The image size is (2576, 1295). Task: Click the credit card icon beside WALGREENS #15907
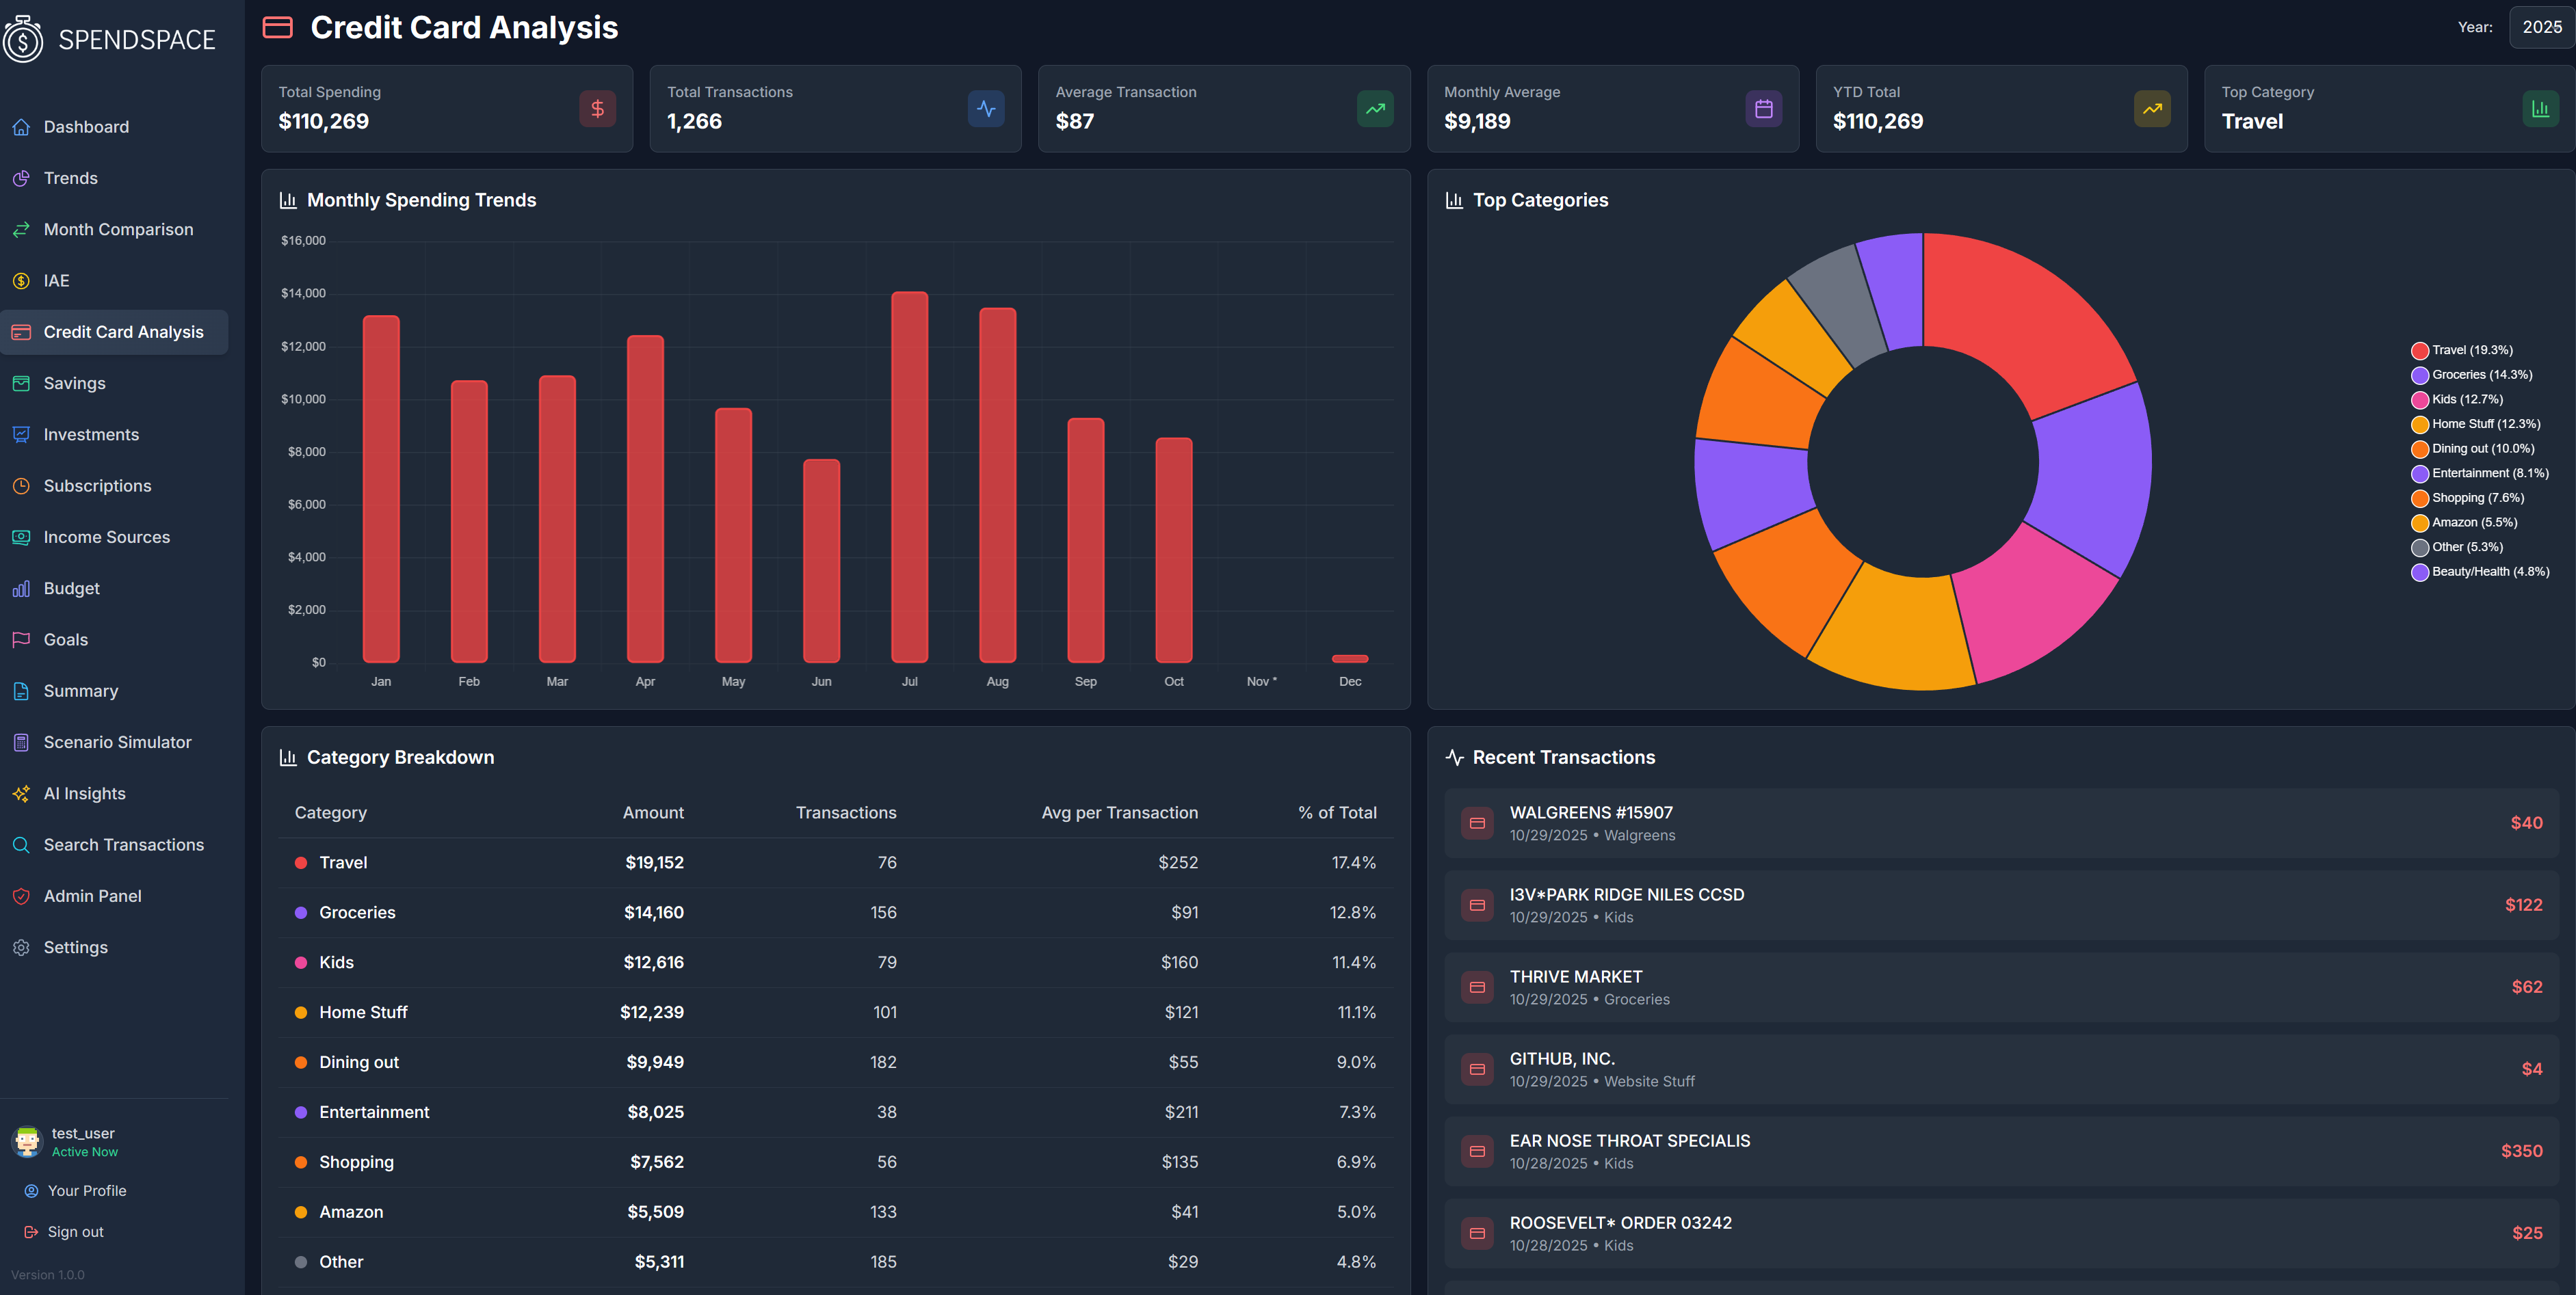1477,823
